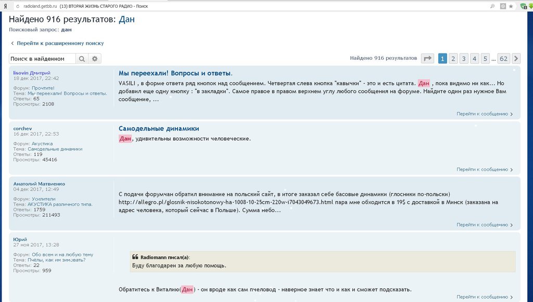Viewport: 533px width, 302px height.
Task: Click the magnifier icon in the address bar
Action: click(x=492, y=6)
